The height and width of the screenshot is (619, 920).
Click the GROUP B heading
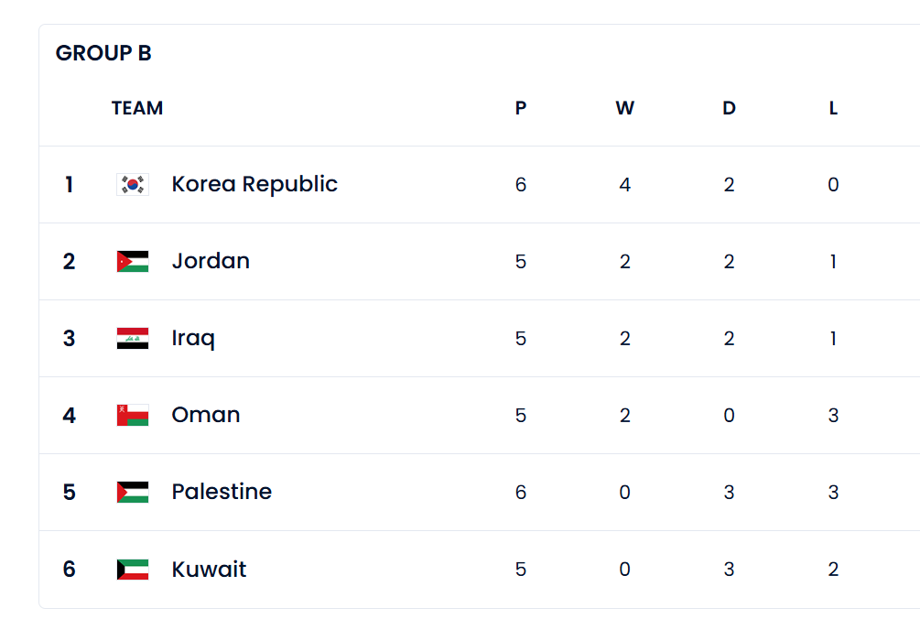coord(103,53)
